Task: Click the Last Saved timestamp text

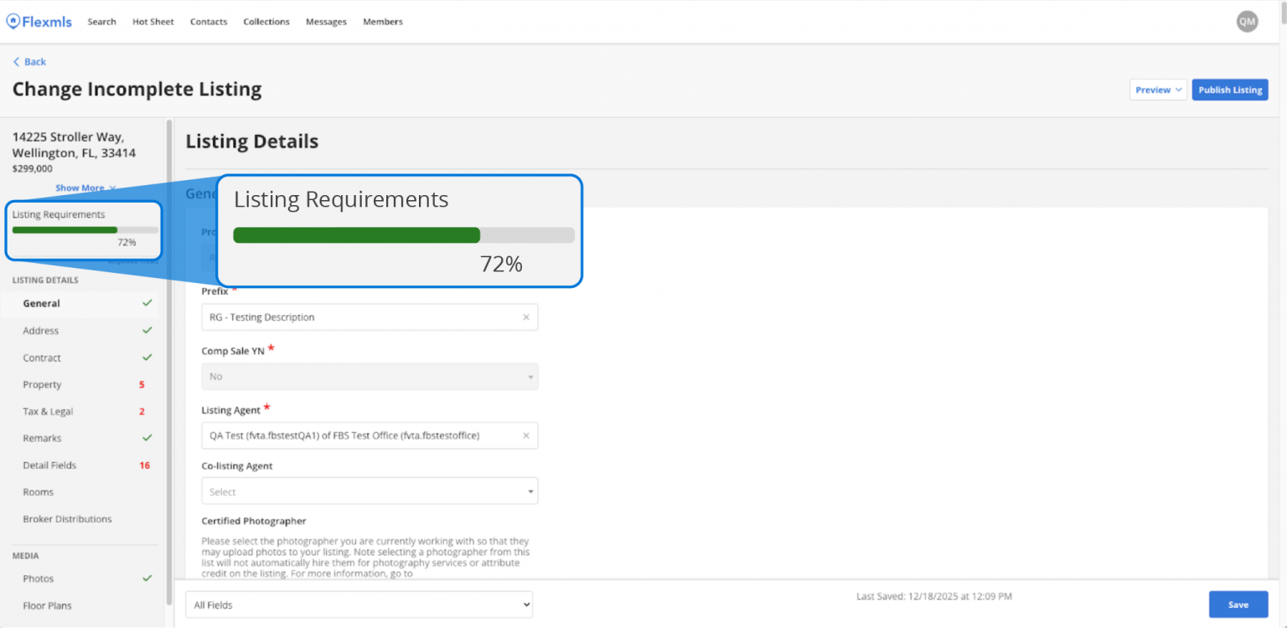Action: (x=934, y=596)
